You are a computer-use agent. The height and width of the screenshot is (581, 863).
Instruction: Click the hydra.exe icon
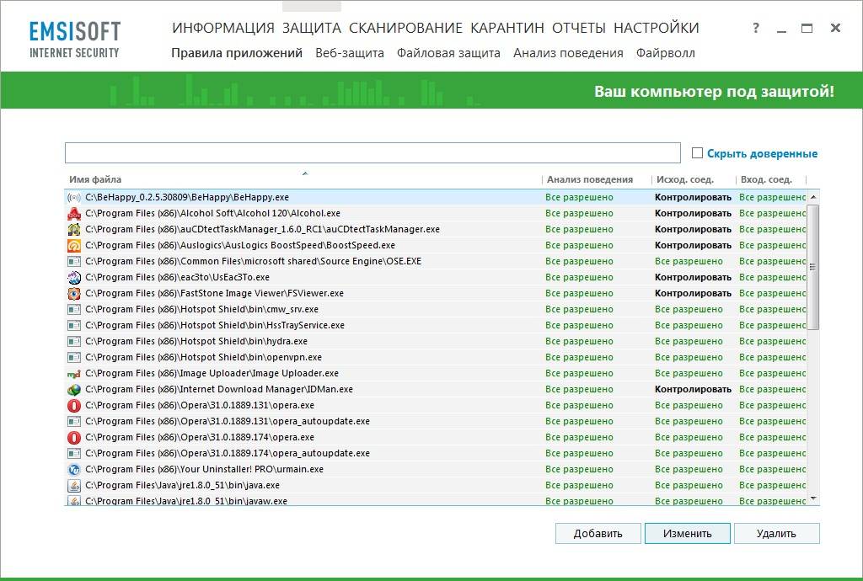point(74,341)
